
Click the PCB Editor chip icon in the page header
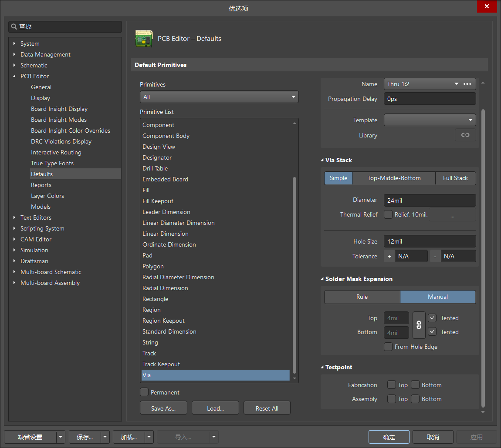pos(144,38)
